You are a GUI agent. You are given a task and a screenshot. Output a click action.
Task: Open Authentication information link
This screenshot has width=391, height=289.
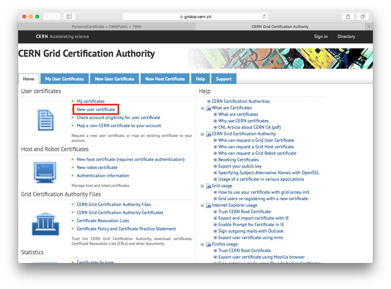(103, 175)
